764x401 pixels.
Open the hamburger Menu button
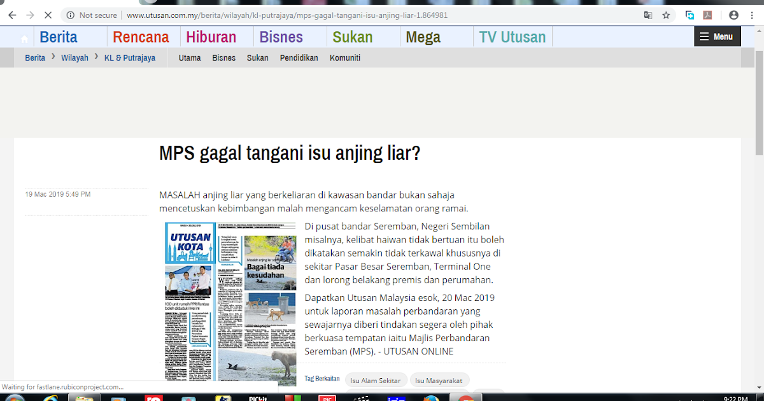pyautogui.click(x=717, y=36)
